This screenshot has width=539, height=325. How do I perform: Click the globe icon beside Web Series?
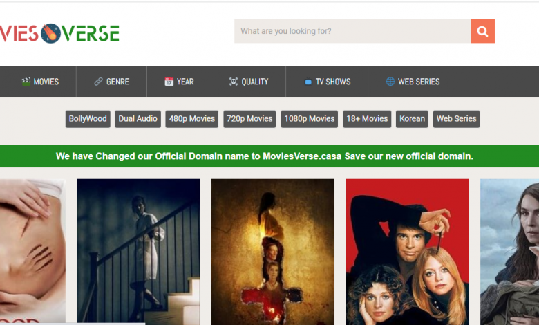[x=390, y=82]
